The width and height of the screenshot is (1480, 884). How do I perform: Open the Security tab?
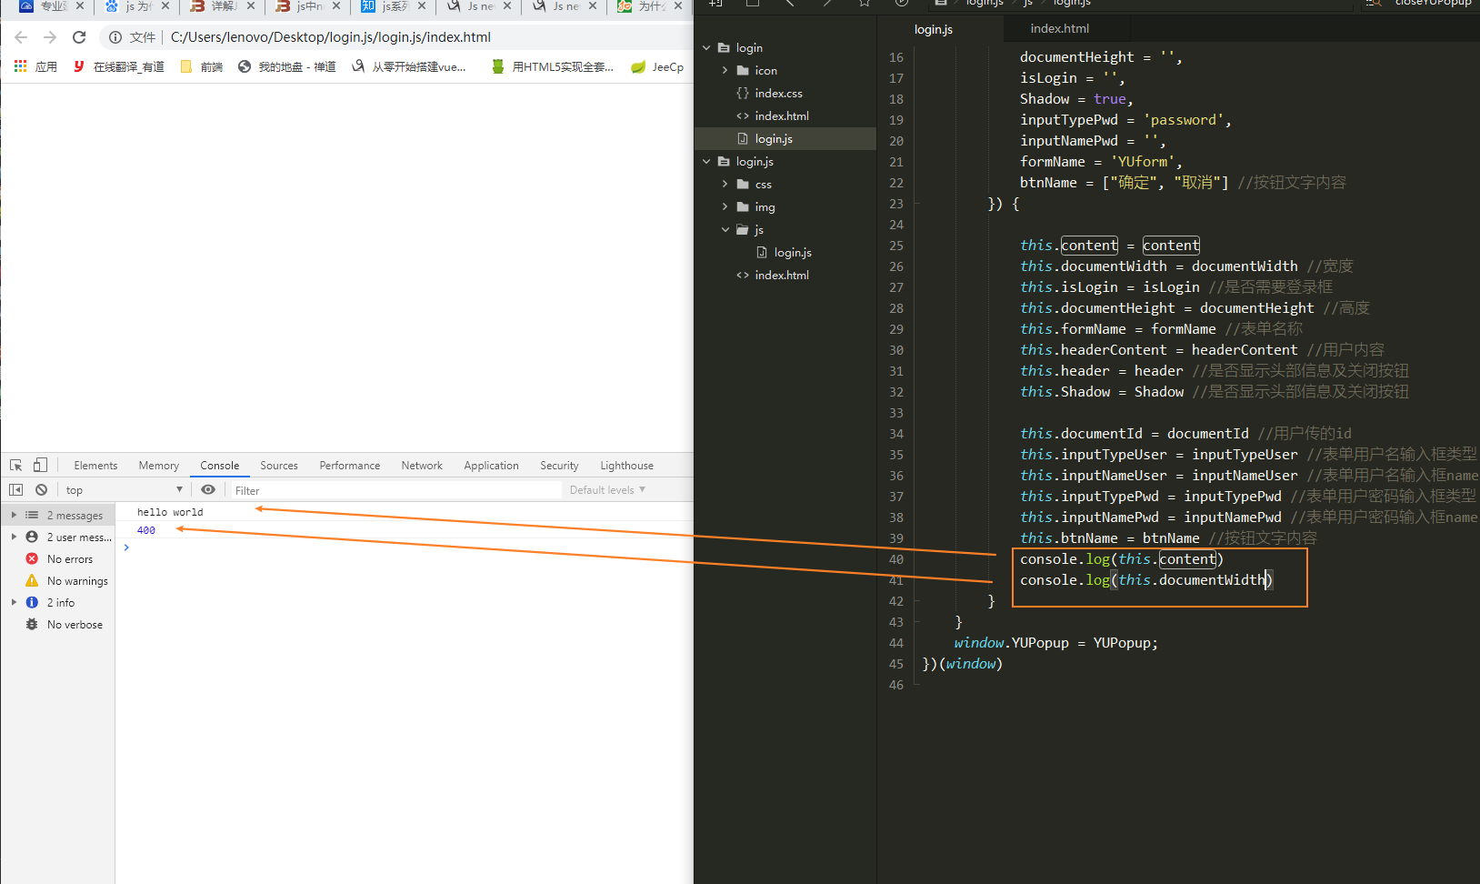(x=559, y=465)
